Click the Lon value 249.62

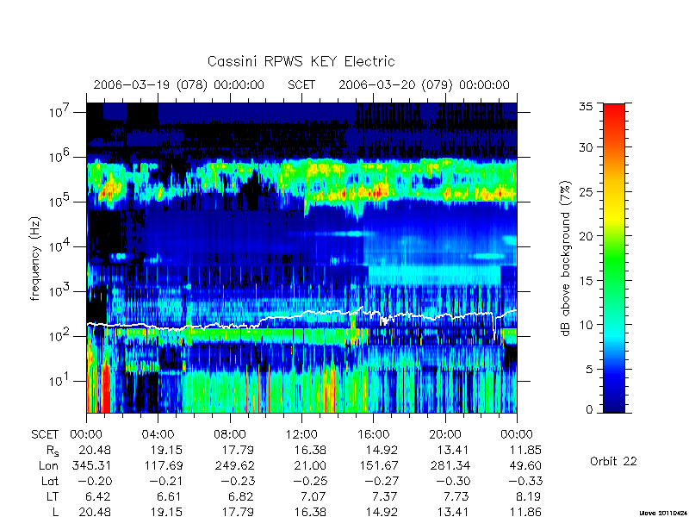click(x=235, y=465)
